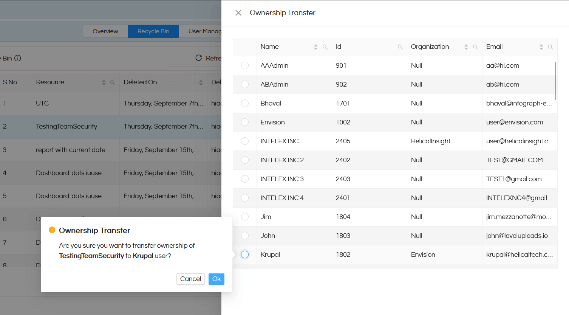Click the report with current date row

coord(111,150)
